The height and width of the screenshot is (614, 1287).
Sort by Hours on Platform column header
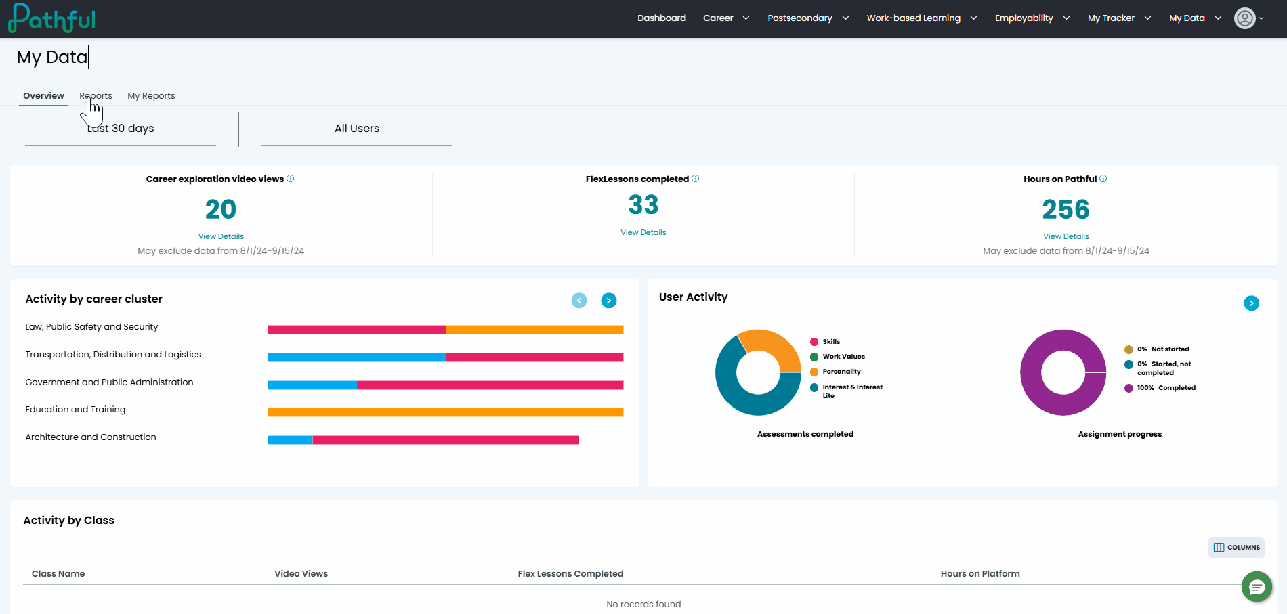point(980,574)
